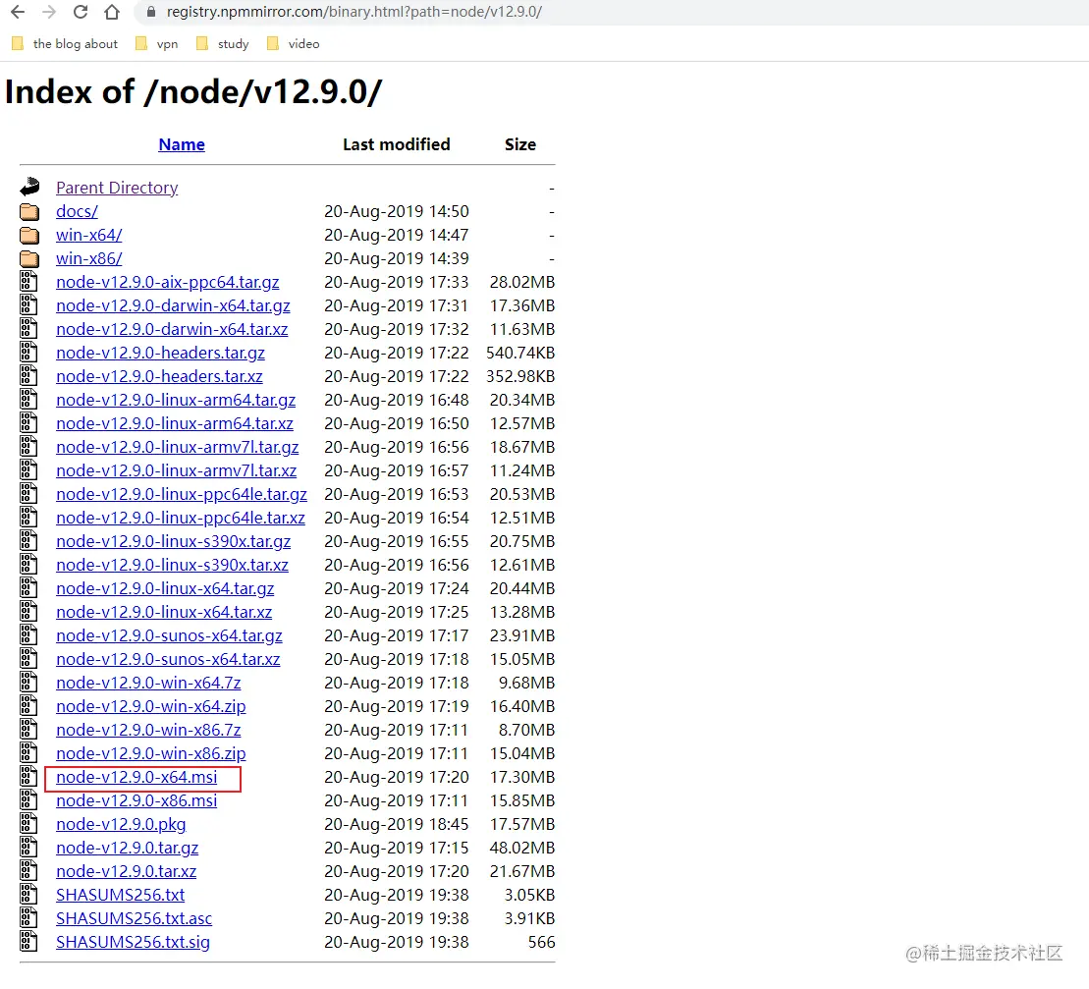1089x989 pixels.
Task: Download node-v12.9.0.tar.xz source
Action: click(x=127, y=872)
